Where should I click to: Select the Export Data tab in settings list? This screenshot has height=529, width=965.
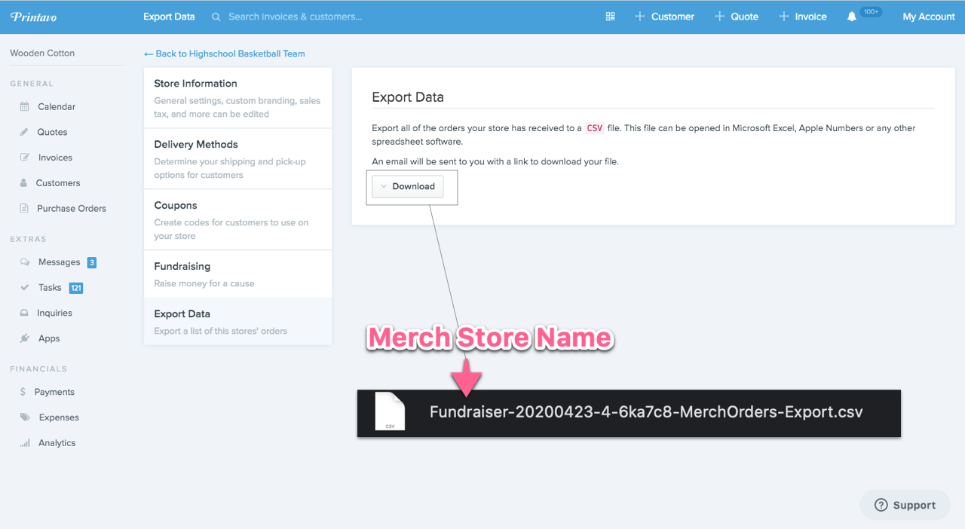[x=237, y=322]
